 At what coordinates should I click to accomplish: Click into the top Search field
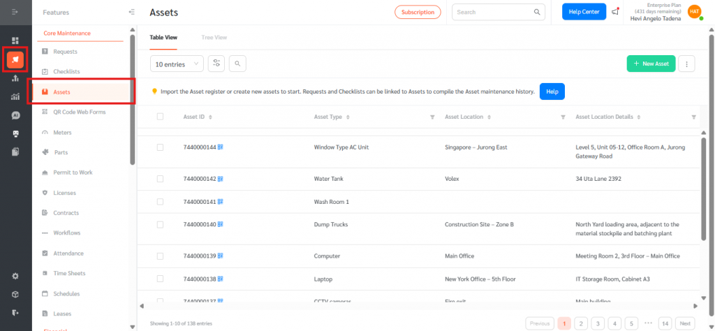click(494, 12)
